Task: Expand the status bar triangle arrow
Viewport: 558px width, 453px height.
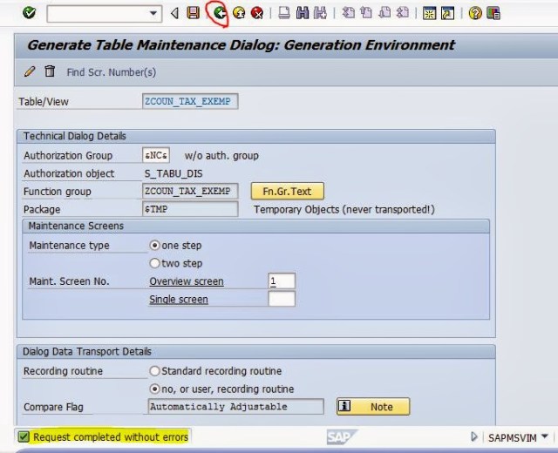Action: [473, 436]
